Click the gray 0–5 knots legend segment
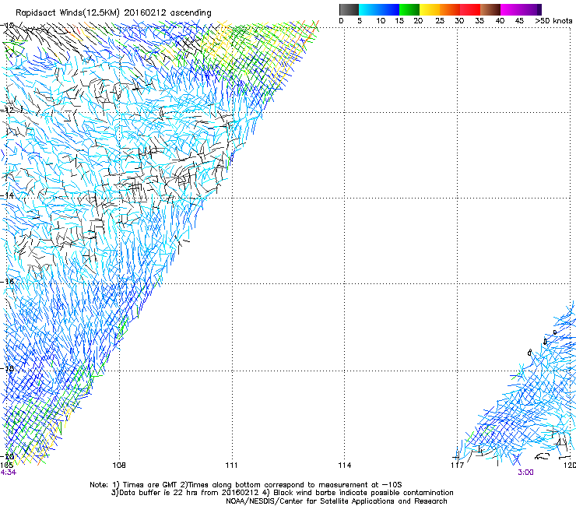Screen dimensions: 576x506 point(349,9)
